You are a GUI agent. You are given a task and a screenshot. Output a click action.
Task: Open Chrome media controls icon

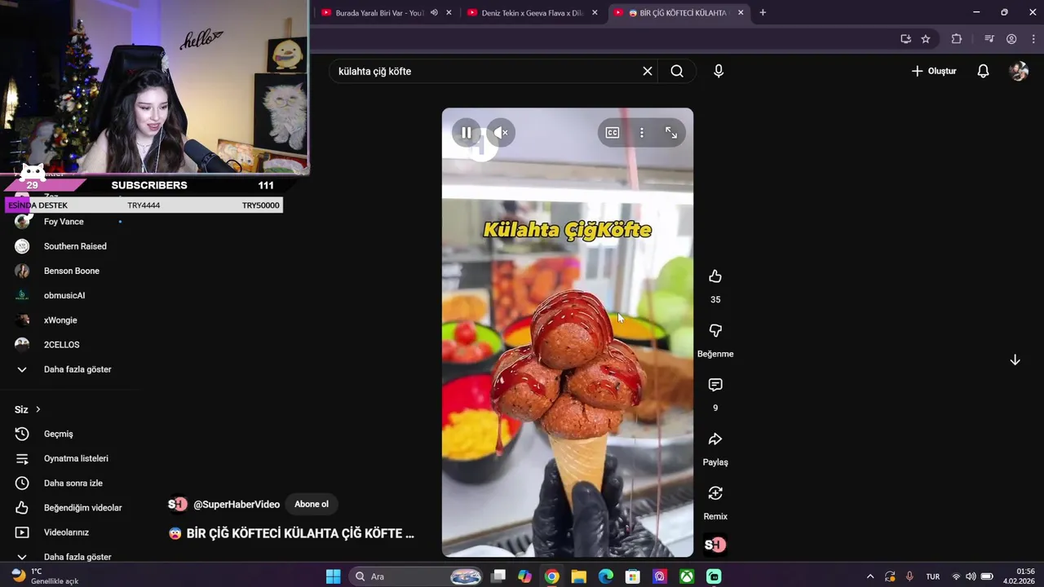[989, 38]
